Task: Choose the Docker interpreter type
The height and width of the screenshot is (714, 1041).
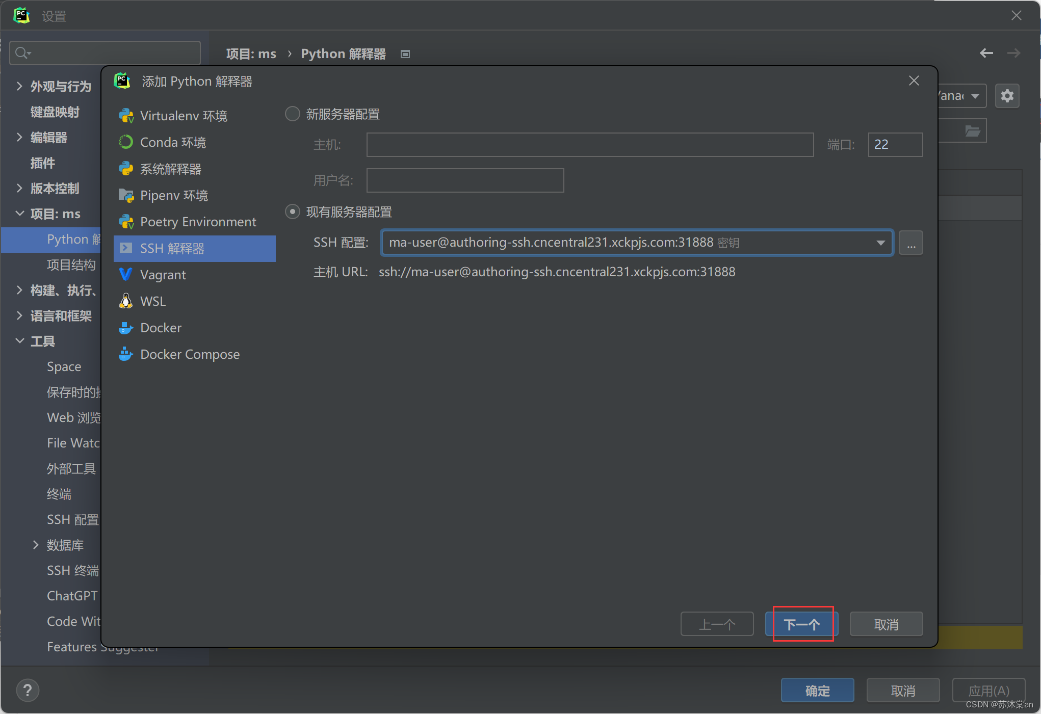Action: point(160,328)
